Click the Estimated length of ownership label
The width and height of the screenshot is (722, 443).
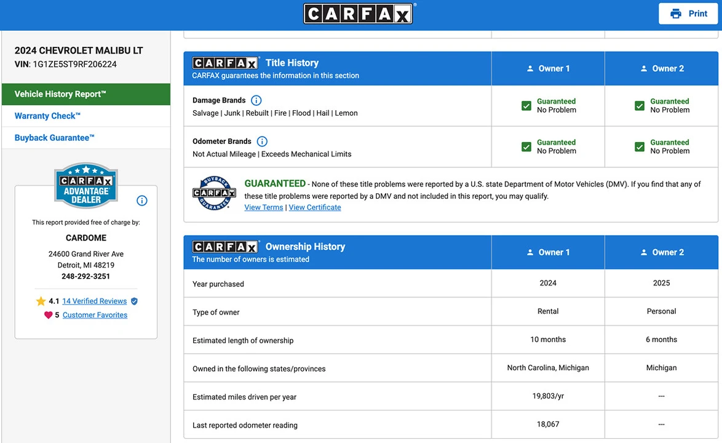[243, 340]
